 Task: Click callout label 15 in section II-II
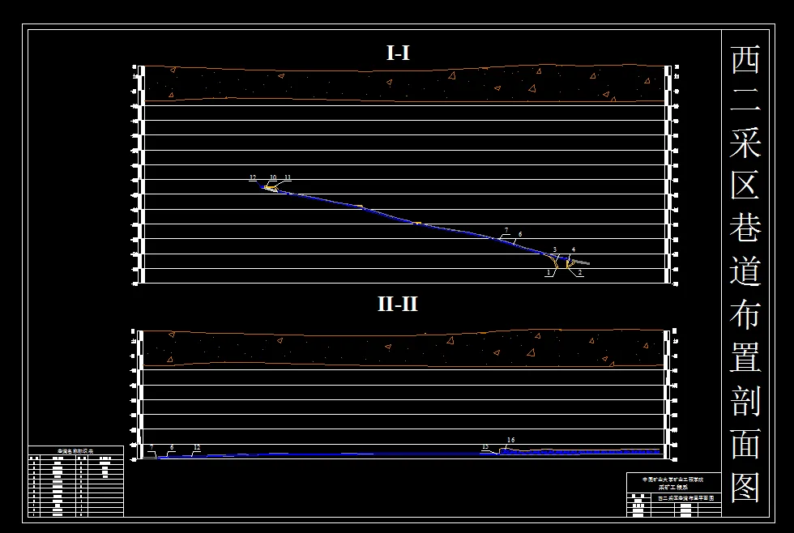[x=485, y=447]
